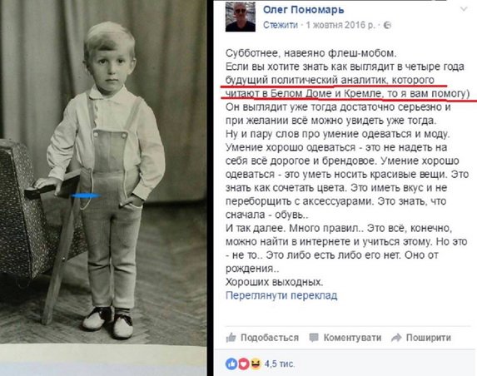
Task: Expand the post options chevron
Action: (x=464, y=9)
